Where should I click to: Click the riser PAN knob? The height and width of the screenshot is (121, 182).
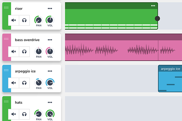click(x=39, y=20)
